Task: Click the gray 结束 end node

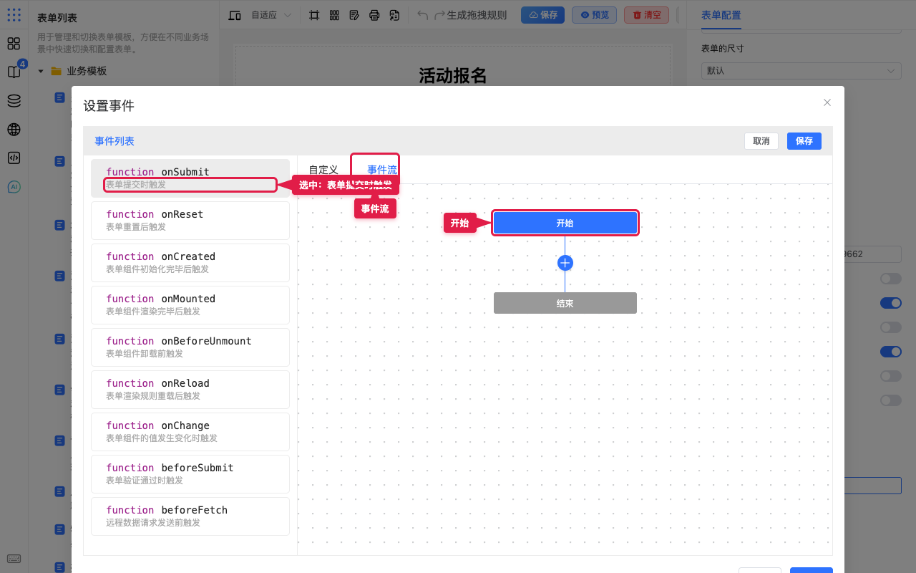Action: click(x=565, y=303)
